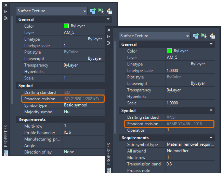223x175 pixels.
Task: Edit Linetype scale 1.0000 in right palette
Action: 190,71
